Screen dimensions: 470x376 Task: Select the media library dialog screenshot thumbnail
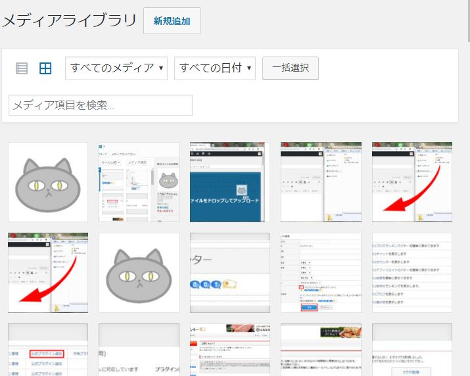(139, 182)
